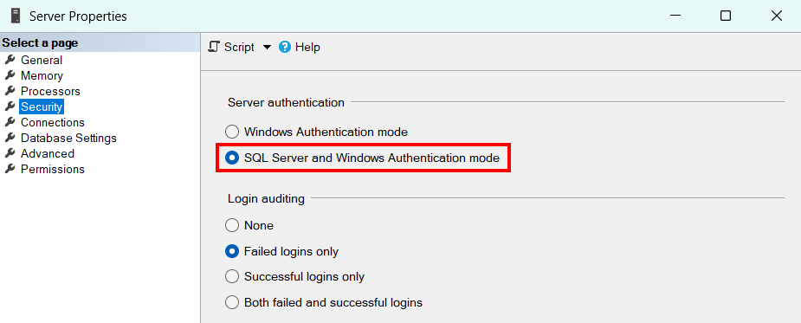
Task: Click the Script scroll icon in toolbar
Action: coord(215,47)
